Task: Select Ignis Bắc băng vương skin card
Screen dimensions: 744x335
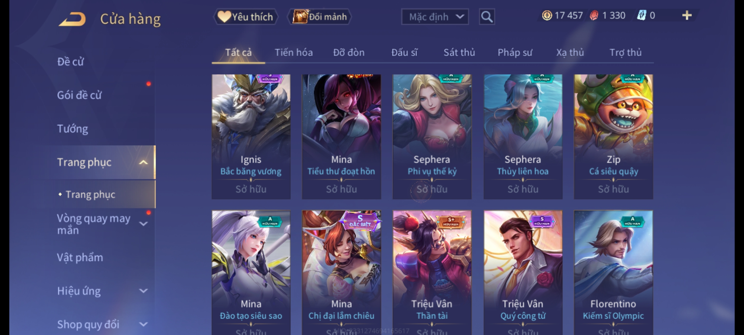Action: click(x=251, y=136)
